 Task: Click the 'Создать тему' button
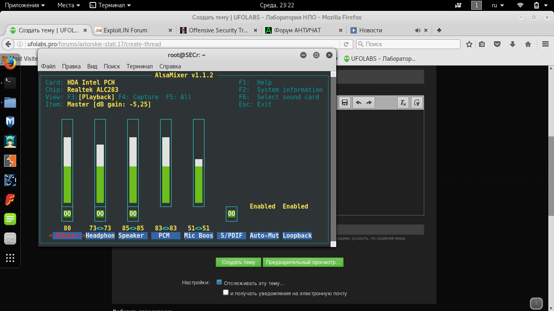coord(238,262)
